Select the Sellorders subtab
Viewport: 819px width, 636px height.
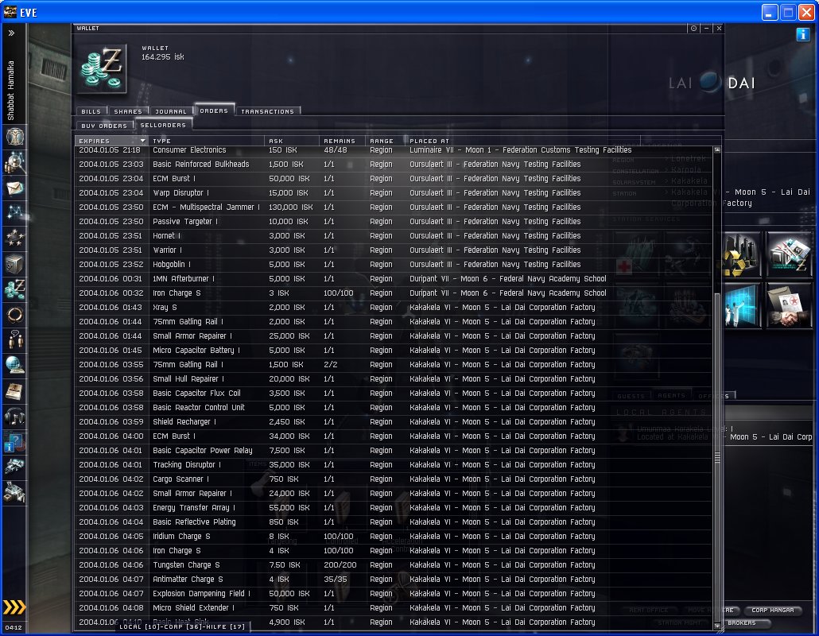pos(163,125)
